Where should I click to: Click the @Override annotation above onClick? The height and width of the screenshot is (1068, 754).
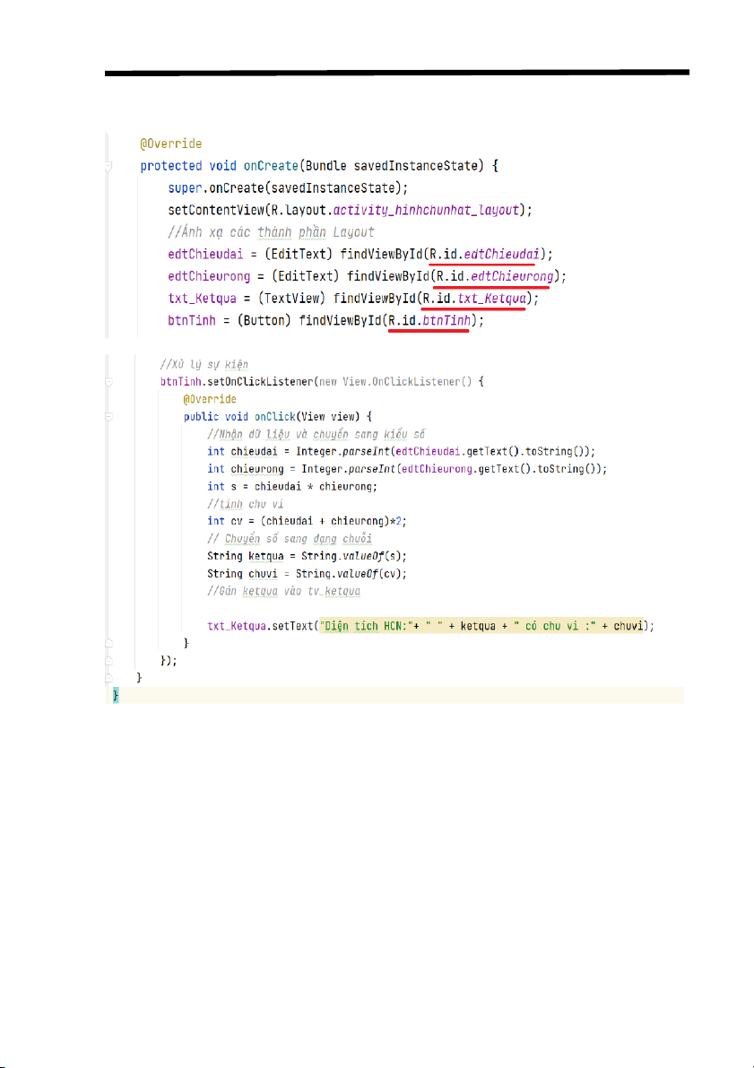pos(210,399)
